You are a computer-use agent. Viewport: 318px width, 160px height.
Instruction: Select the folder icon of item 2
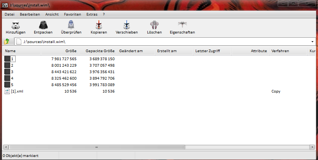[x=7, y=65]
